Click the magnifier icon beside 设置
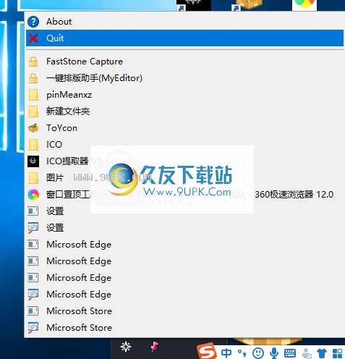Image resolution: width=345 pixels, height=359 pixels. (33, 228)
